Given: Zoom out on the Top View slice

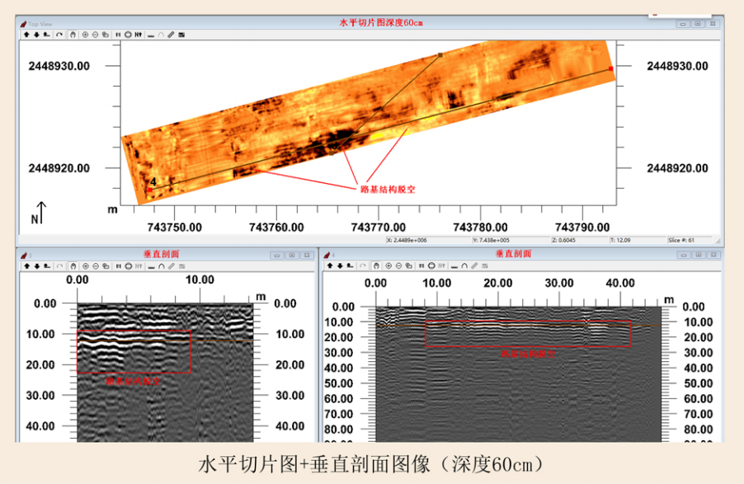Looking at the screenshot, I should (x=96, y=35).
